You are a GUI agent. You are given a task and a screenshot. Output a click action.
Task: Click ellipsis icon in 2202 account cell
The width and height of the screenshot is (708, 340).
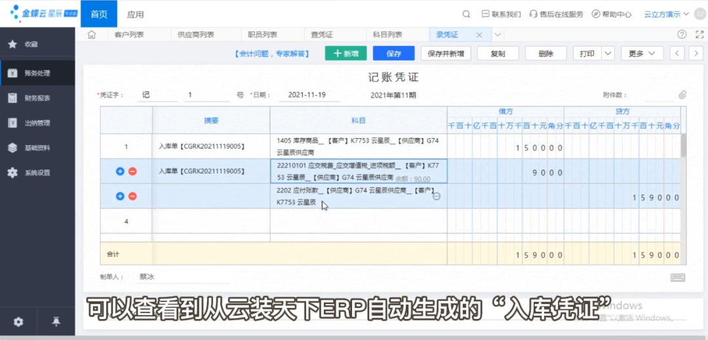pyautogui.click(x=437, y=196)
